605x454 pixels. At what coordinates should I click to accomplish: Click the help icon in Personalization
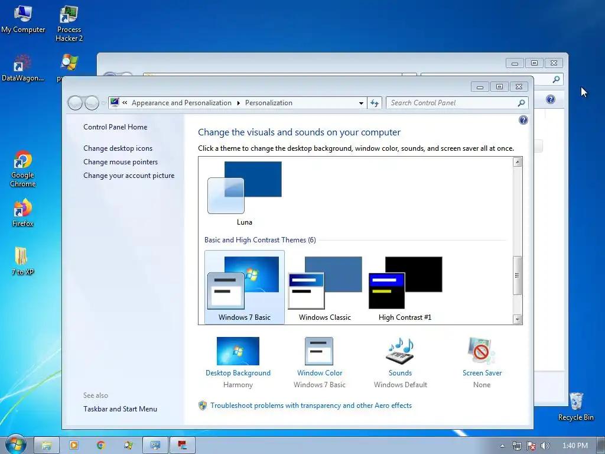[x=523, y=120]
